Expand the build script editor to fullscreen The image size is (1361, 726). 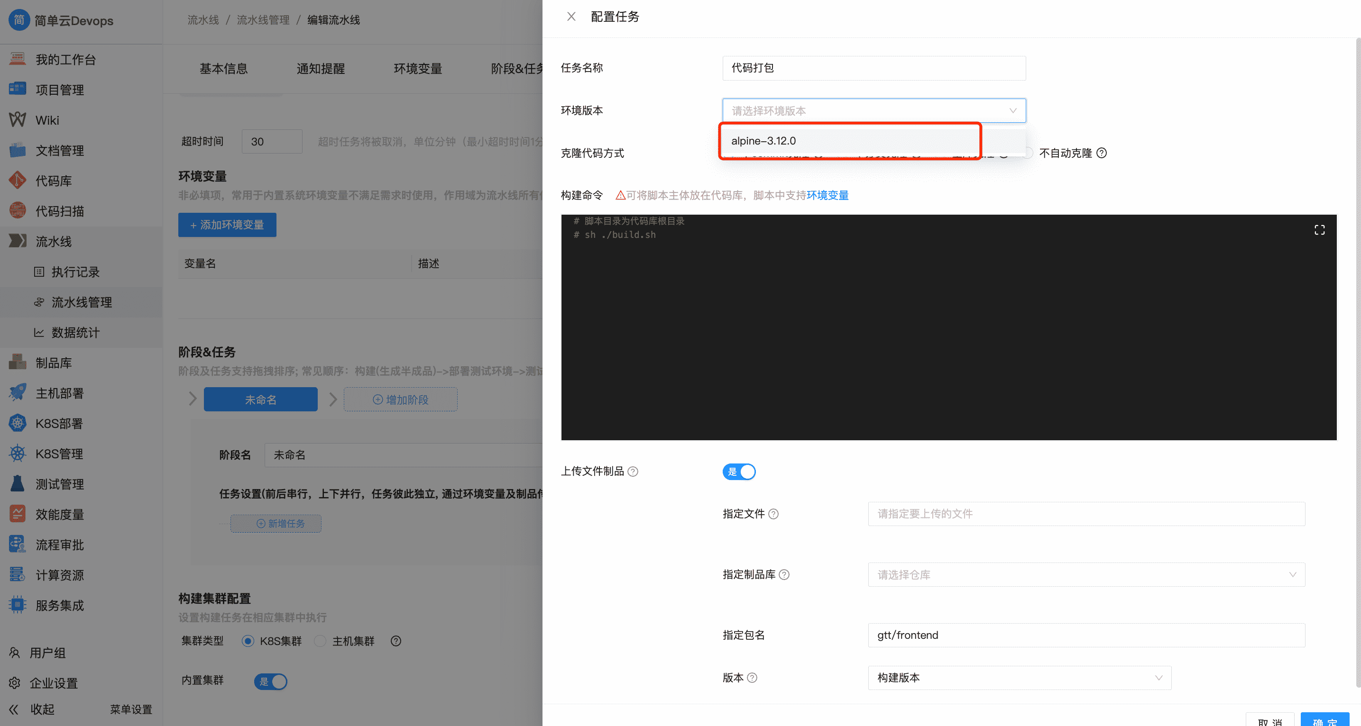(x=1319, y=229)
